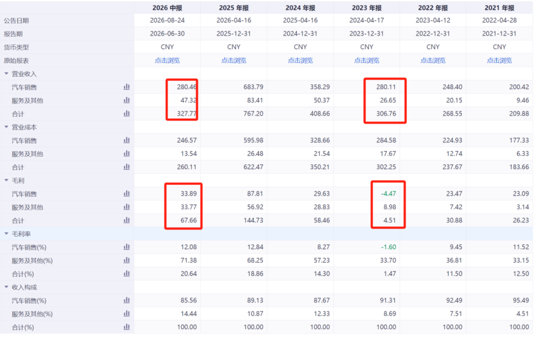The width and height of the screenshot is (538, 338).
Task: Open chart icon for 收入构成 服务及其他(%) row
Action: point(127,314)
